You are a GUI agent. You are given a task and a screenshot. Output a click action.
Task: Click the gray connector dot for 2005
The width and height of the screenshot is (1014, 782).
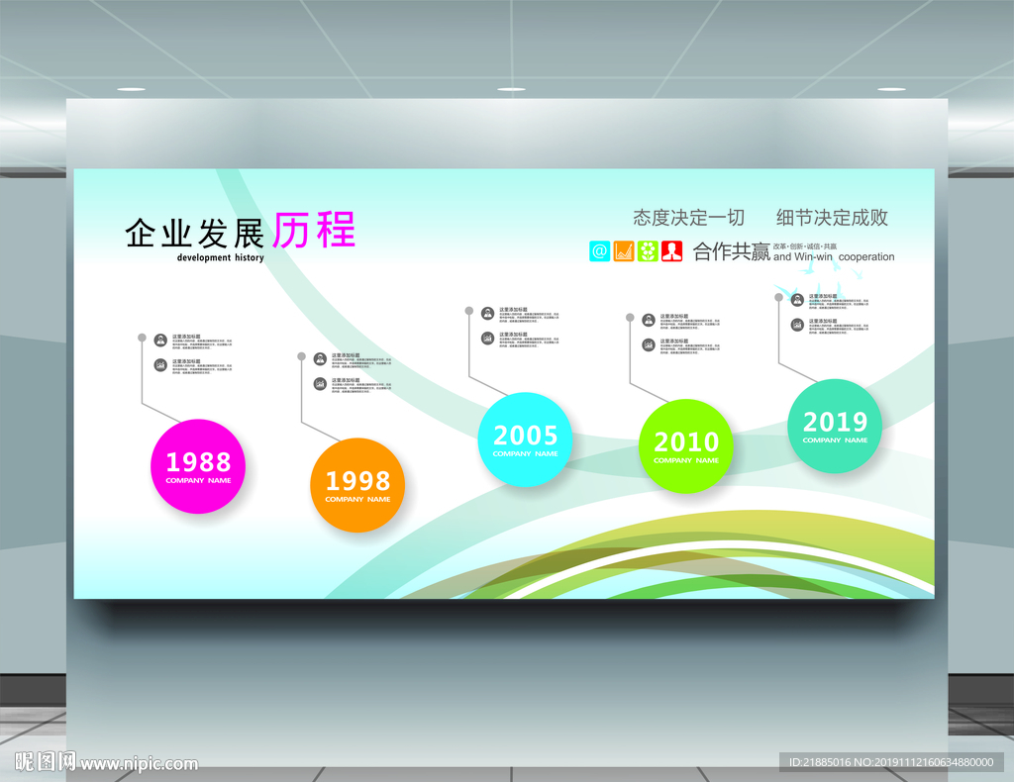[x=468, y=311]
